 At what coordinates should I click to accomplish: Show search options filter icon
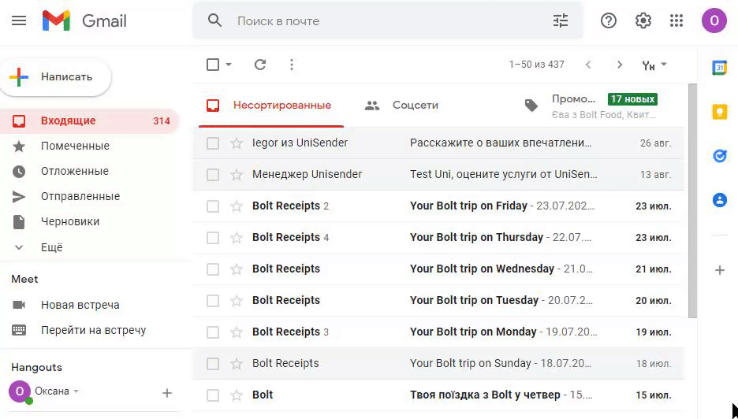560,20
